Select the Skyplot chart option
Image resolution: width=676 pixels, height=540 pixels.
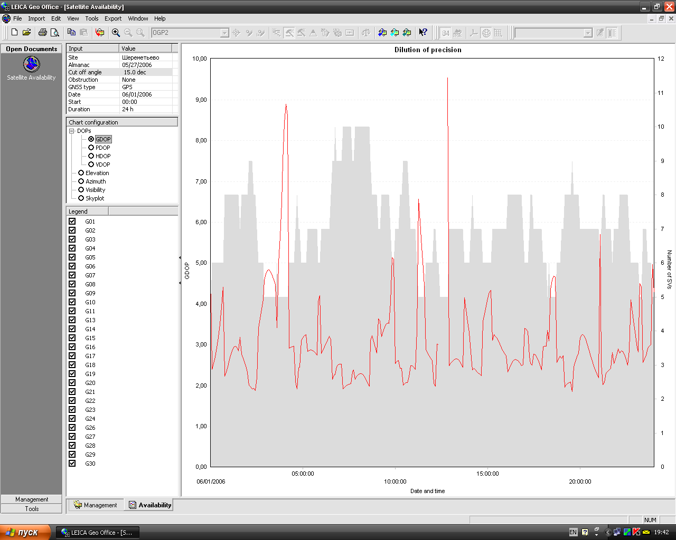(x=81, y=198)
